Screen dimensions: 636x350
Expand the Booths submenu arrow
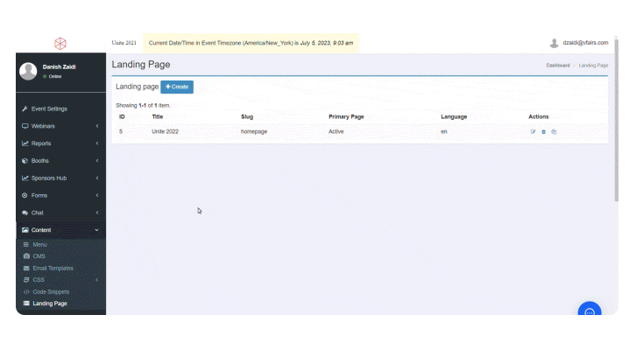(97, 161)
